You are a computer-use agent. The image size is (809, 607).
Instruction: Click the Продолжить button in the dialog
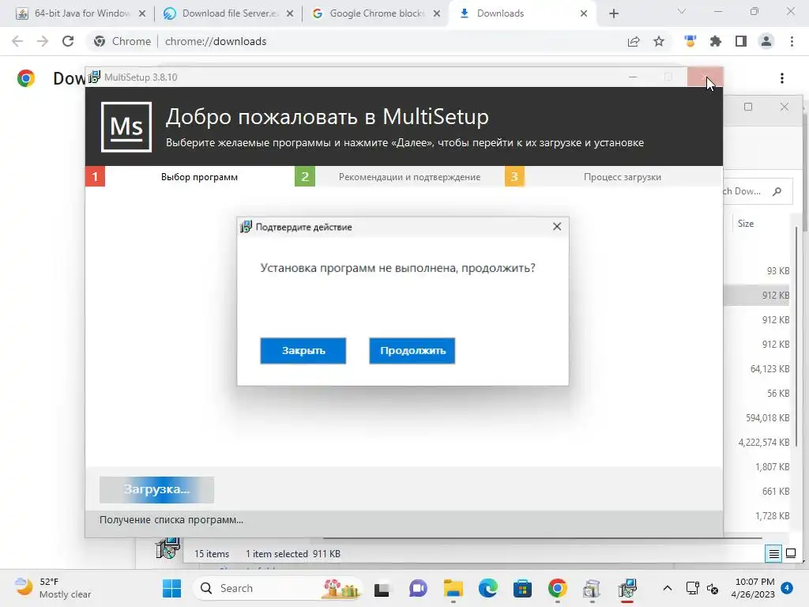click(412, 350)
